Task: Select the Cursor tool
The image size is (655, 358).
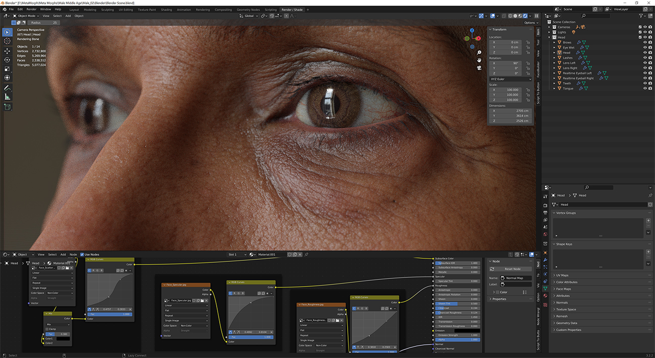Action: coord(8,41)
